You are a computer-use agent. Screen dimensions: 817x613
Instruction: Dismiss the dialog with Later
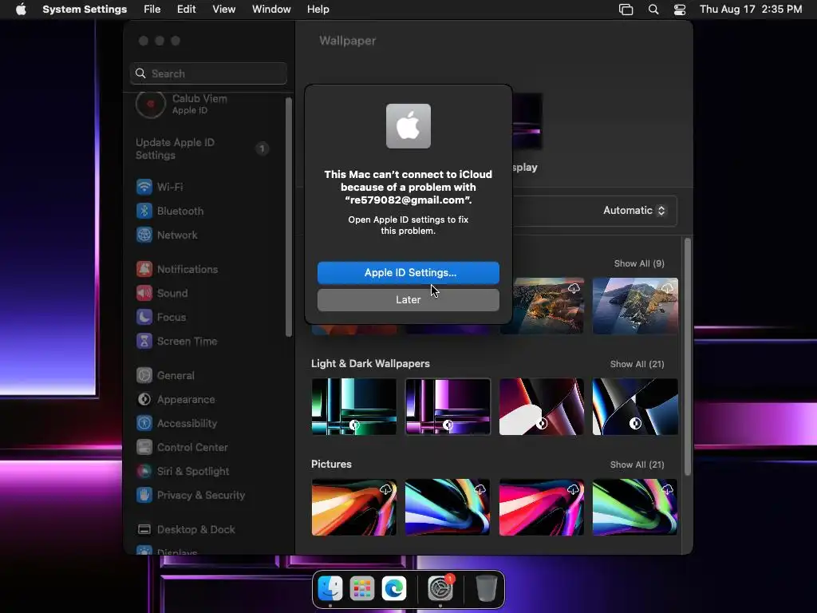tap(408, 300)
